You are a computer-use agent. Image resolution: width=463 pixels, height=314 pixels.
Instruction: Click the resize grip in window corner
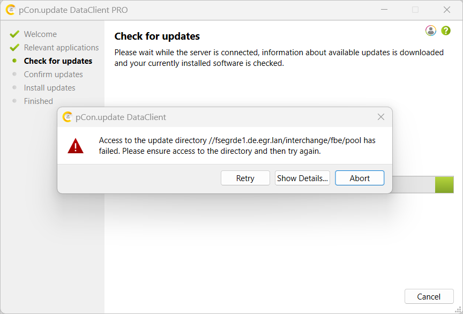[459, 310]
